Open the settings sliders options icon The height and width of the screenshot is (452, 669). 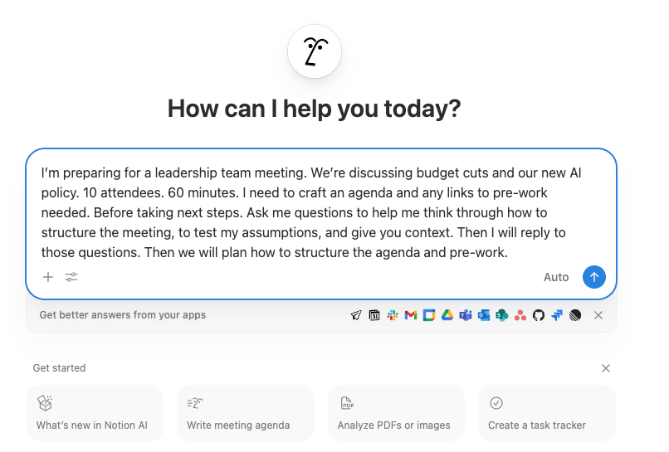[x=71, y=277]
